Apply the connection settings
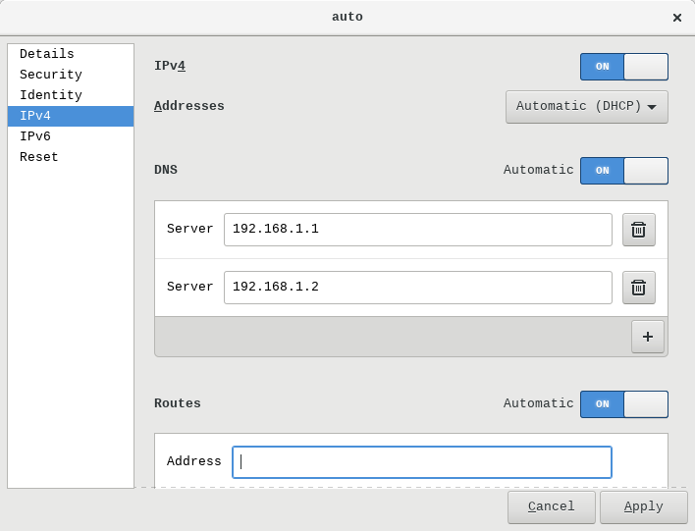 [x=644, y=507]
